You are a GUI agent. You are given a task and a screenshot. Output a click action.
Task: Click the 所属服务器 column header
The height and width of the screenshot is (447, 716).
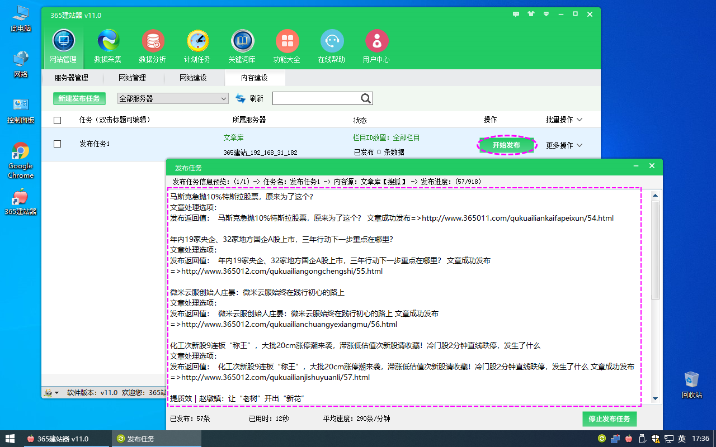click(249, 120)
